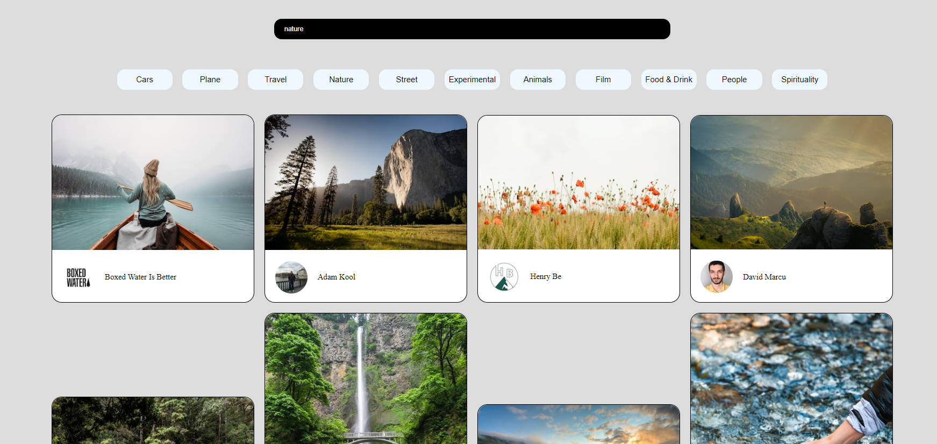View the waterfall with bridge photo
937x444 pixels.
(366, 379)
